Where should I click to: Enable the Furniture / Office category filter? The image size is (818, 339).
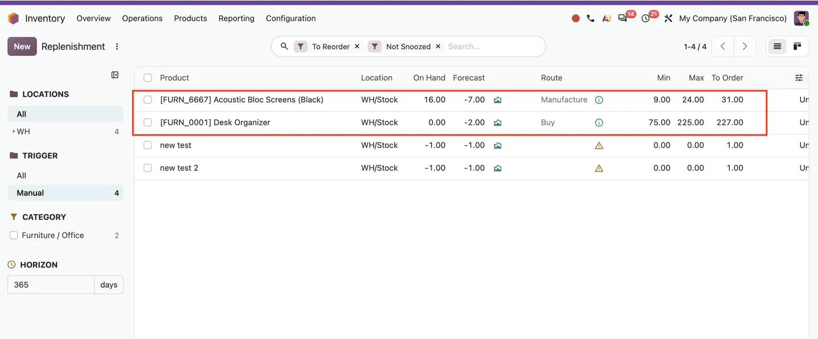[x=14, y=235]
